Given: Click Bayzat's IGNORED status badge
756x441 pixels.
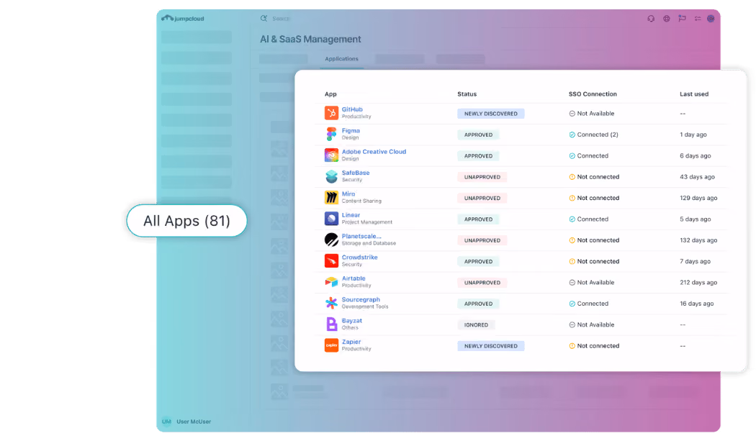Looking at the screenshot, I should point(476,325).
